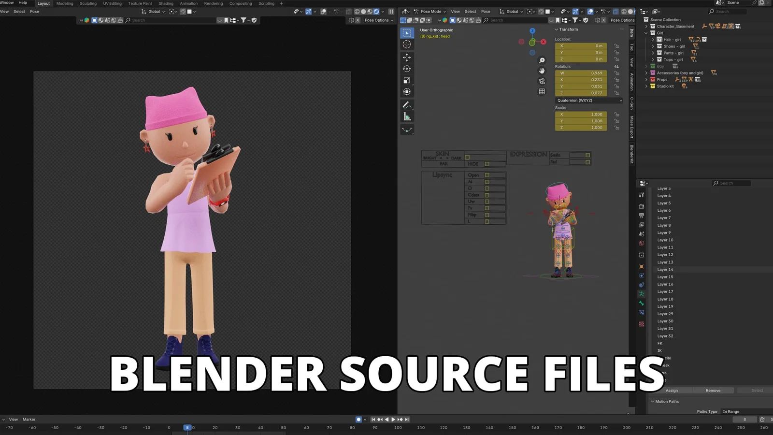The image size is (773, 435).
Task: Enable the Open checkbox under Lipsync
Action: 487,175
